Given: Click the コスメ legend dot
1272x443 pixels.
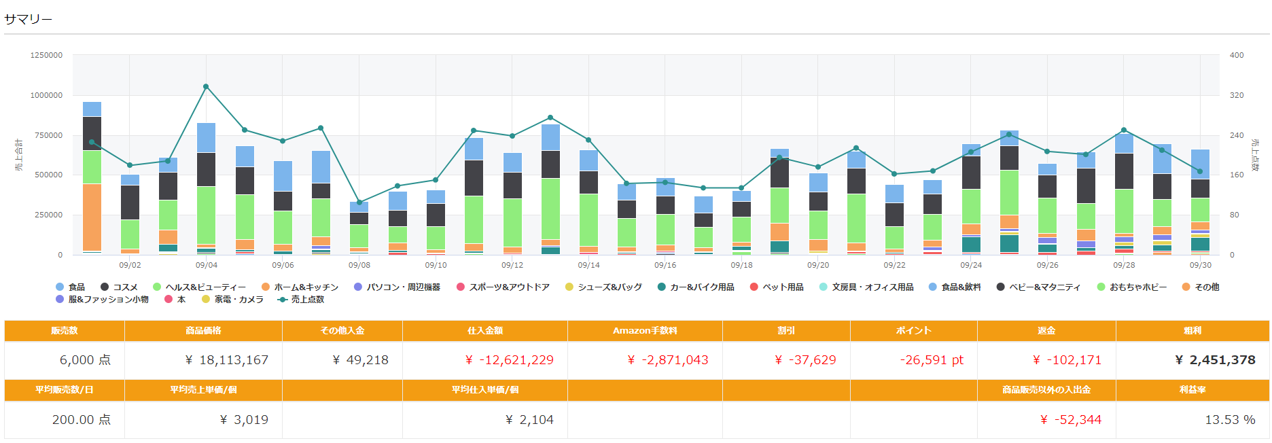Looking at the screenshot, I should point(105,287).
